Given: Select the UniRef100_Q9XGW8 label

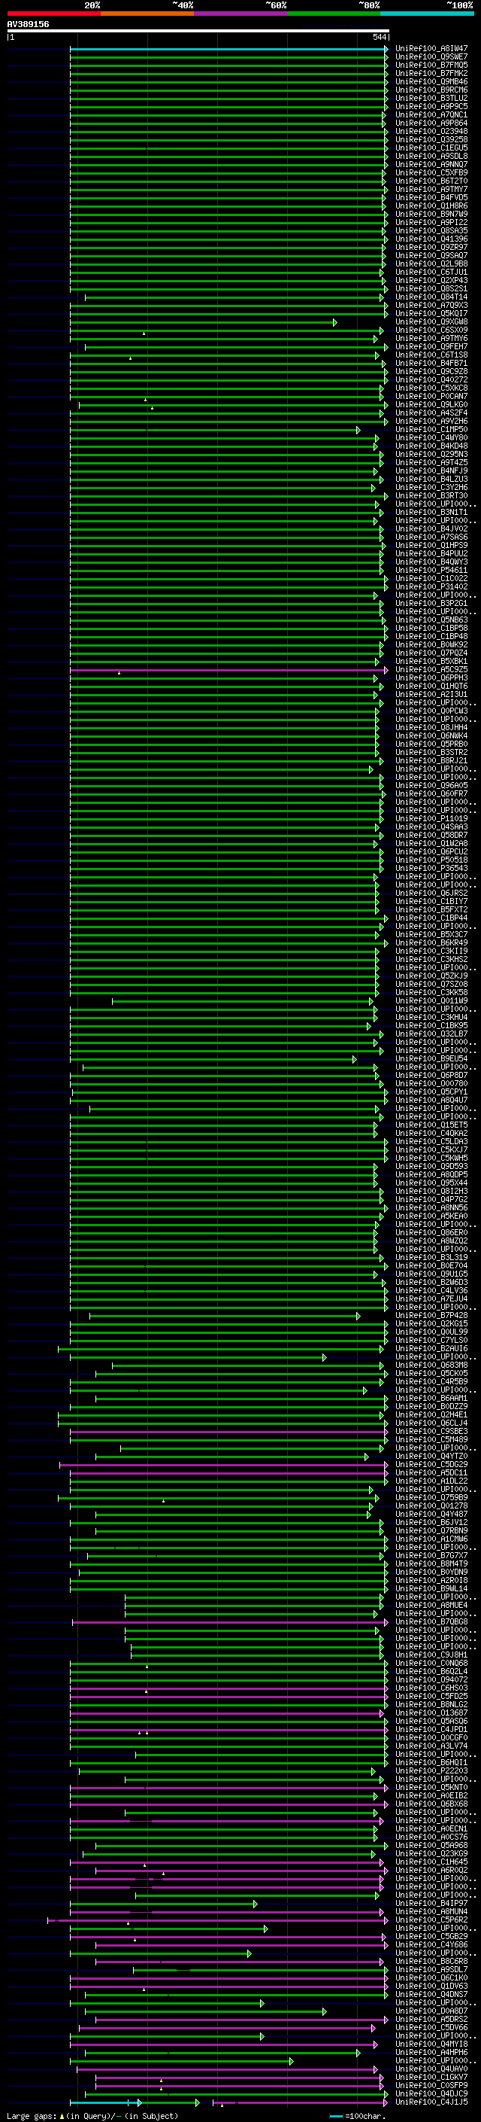Looking at the screenshot, I should pos(431,322).
